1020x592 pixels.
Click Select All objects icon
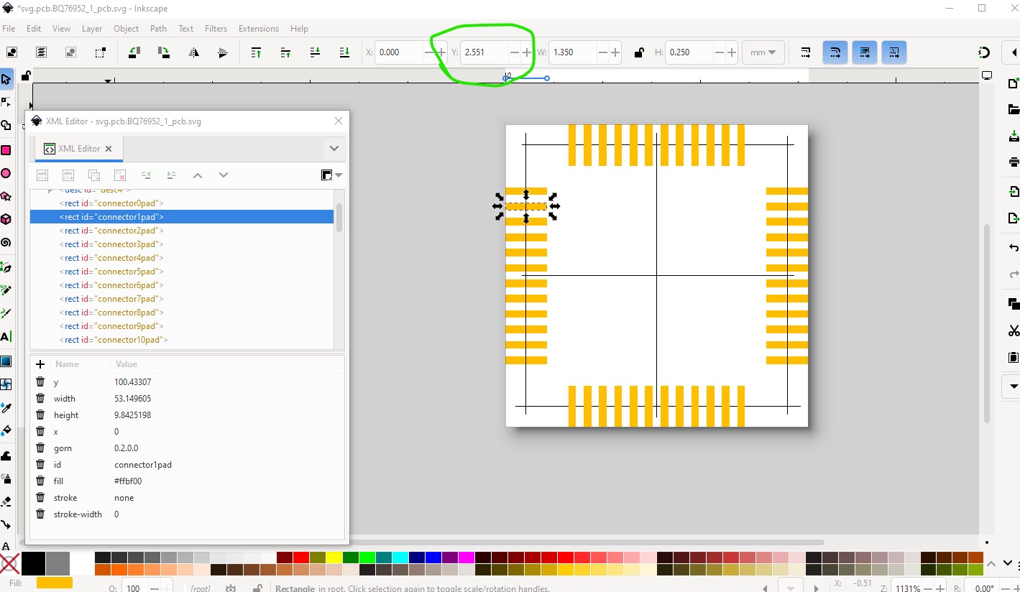[x=12, y=52]
